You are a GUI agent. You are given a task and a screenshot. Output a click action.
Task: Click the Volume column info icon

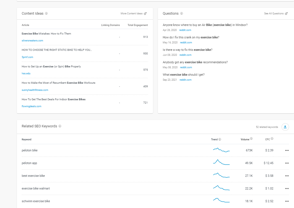(251, 139)
